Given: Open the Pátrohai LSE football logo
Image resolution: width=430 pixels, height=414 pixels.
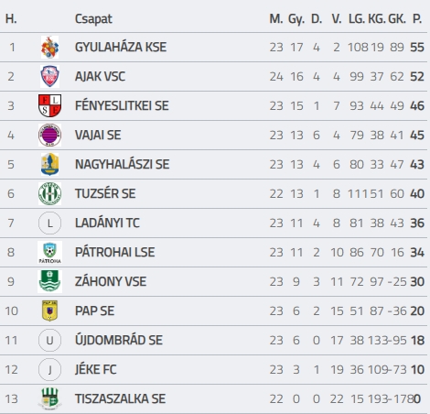Looking at the screenshot, I should tap(49, 252).
